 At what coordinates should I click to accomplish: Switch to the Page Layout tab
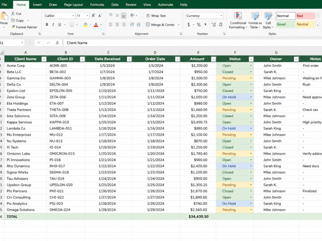click(73, 5)
